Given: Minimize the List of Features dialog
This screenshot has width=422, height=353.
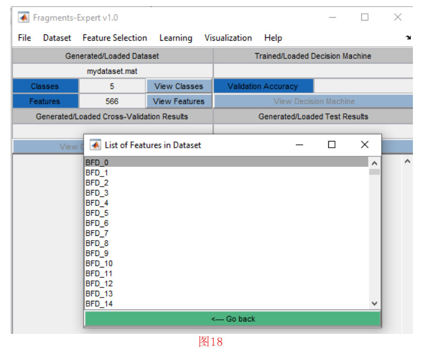Looking at the screenshot, I should tap(300, 145).
